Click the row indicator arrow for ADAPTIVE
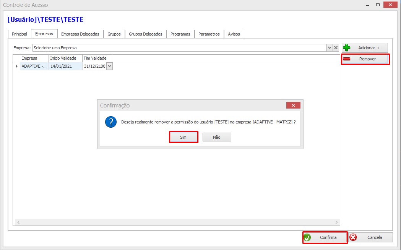The height and width of the screenshot is (250, 401). coord(16,66)
